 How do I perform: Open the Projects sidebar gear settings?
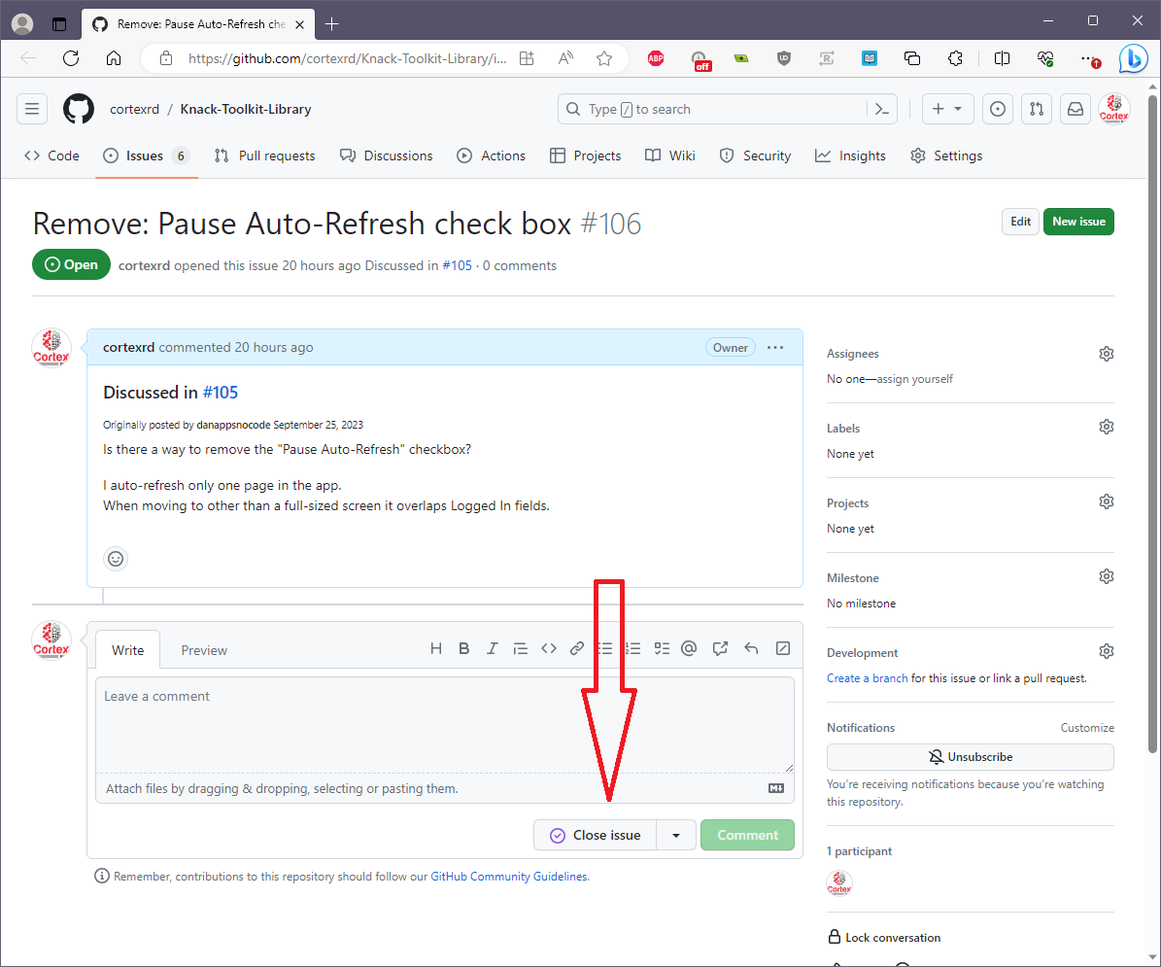(x=1107, y=501)
